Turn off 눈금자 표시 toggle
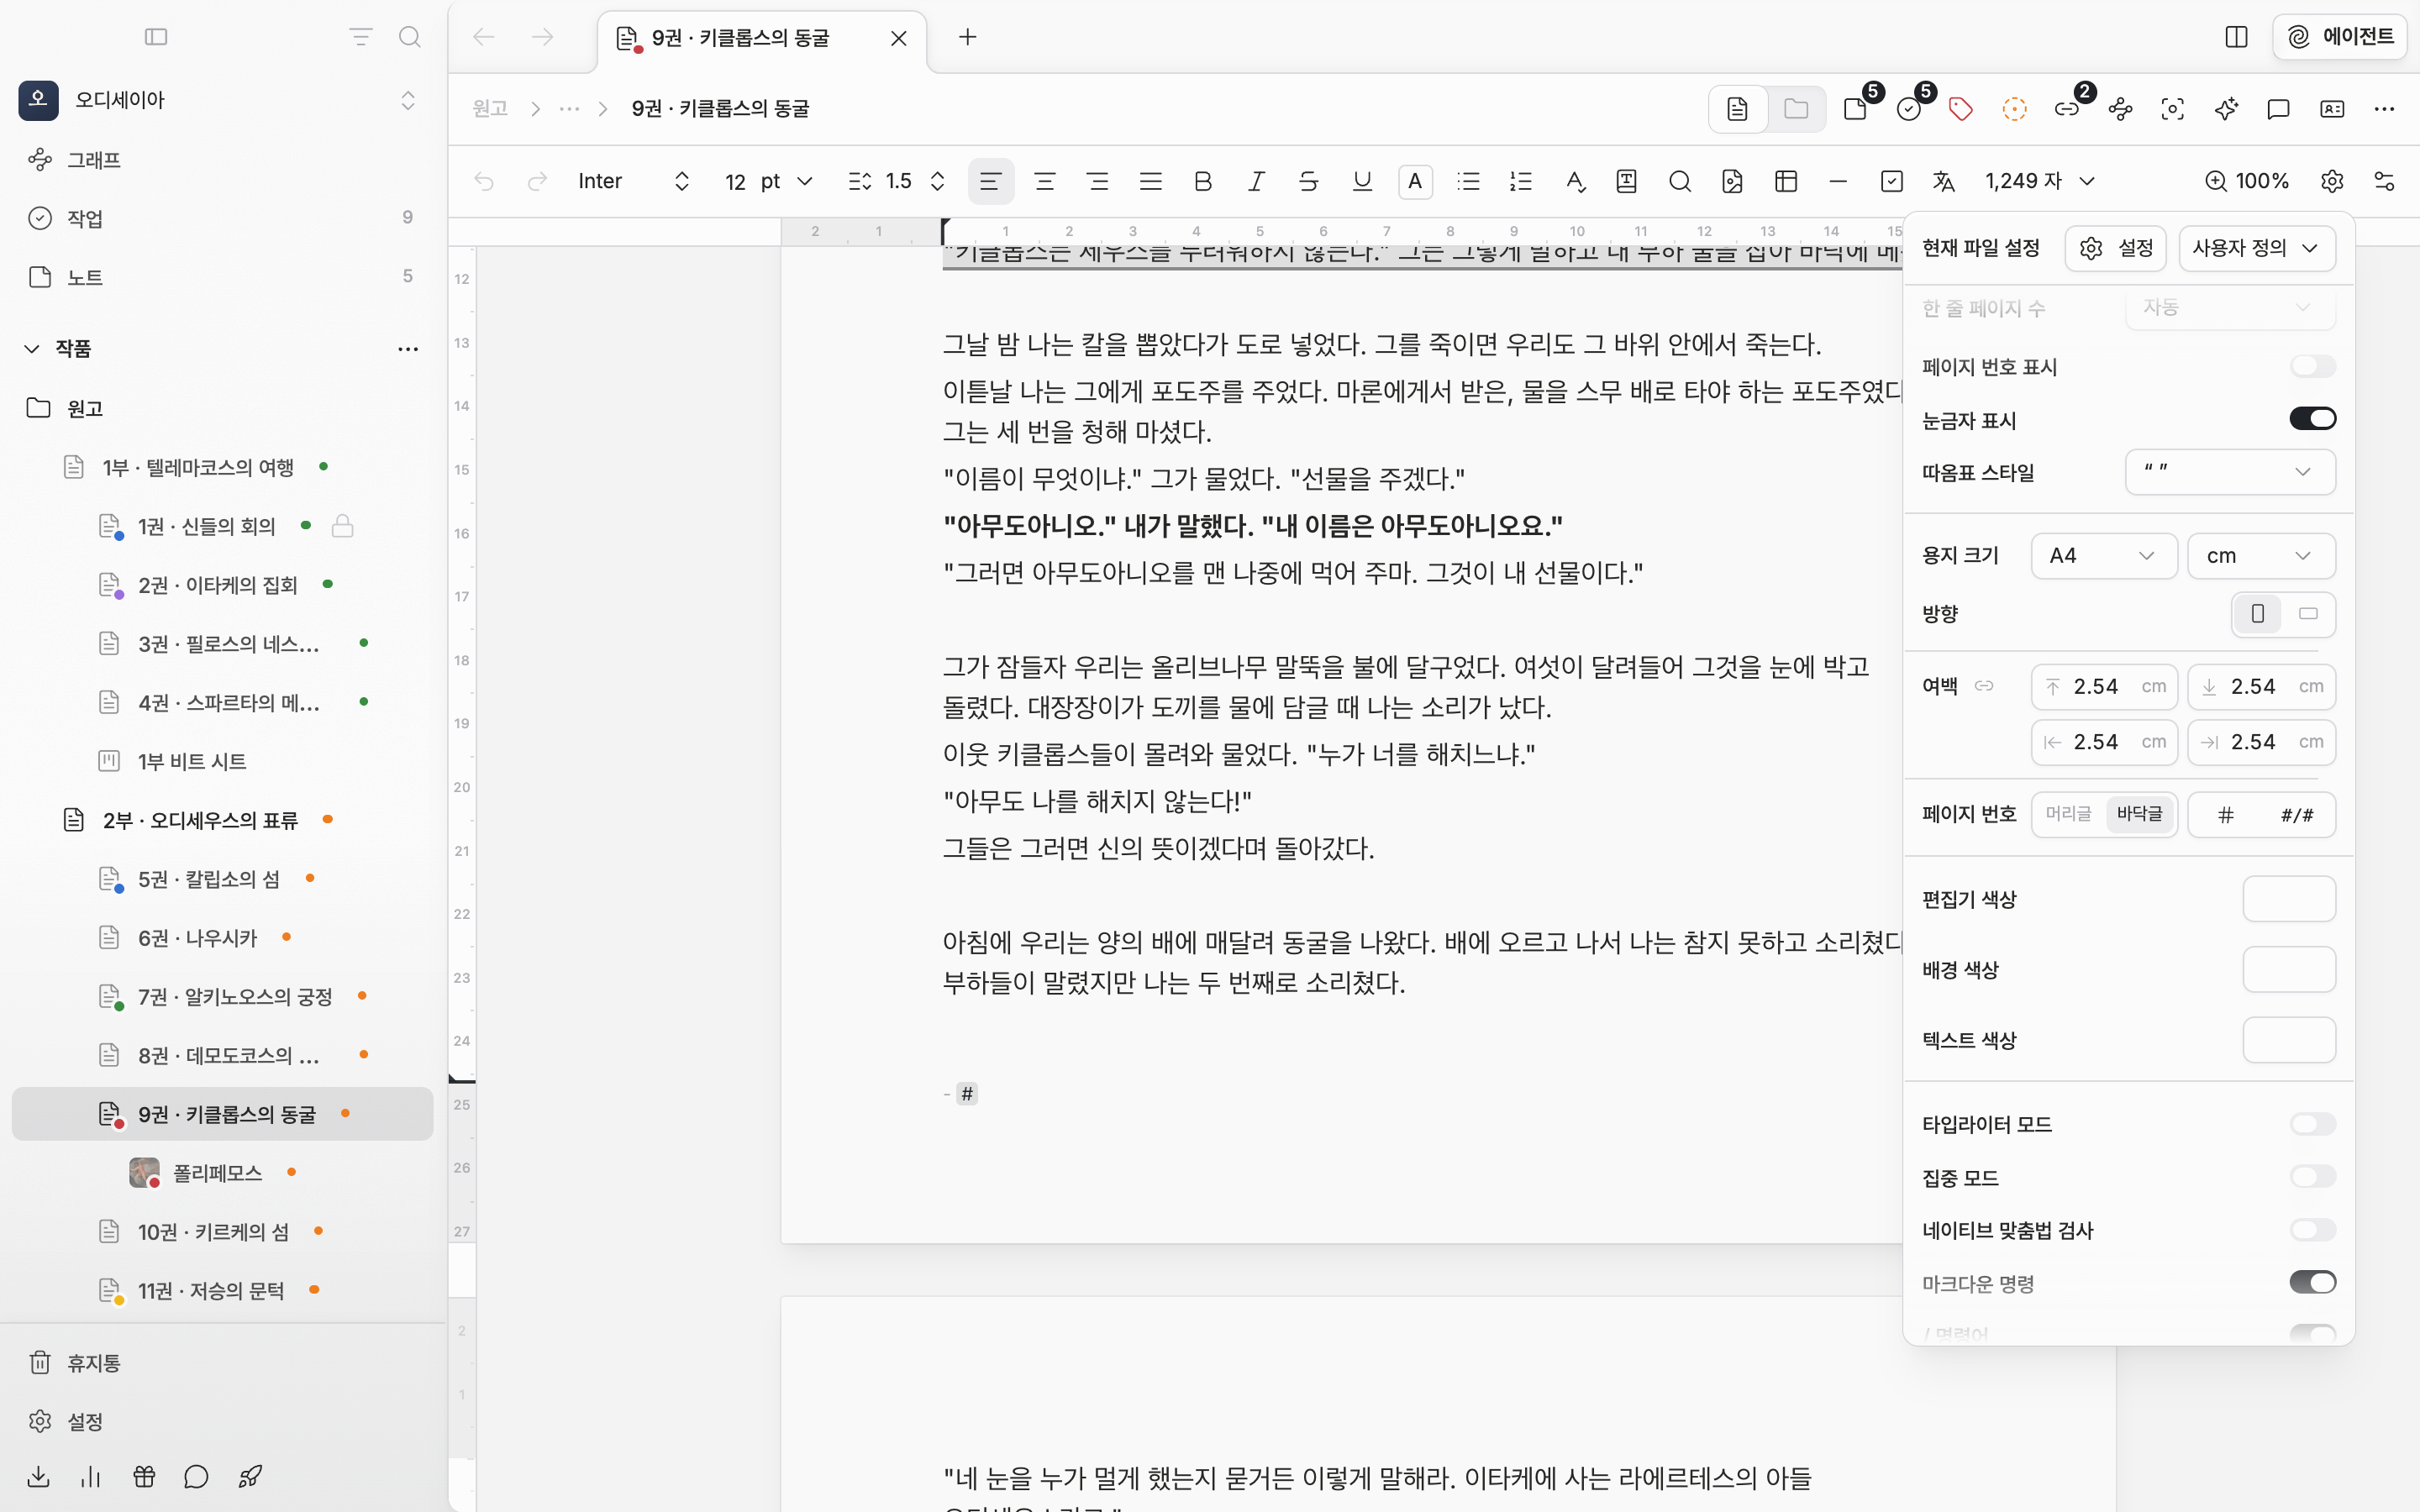This screenshot has height=1512, width=2420. 2312,419
